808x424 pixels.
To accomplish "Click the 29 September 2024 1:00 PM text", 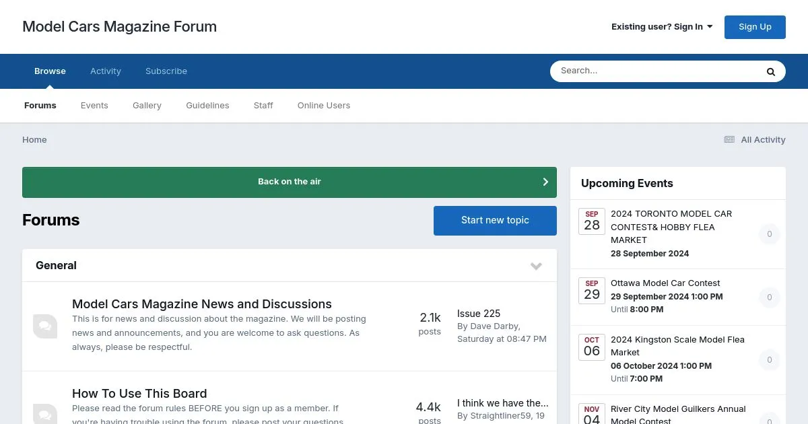I will pyautogui.click(x=667, y=297).
